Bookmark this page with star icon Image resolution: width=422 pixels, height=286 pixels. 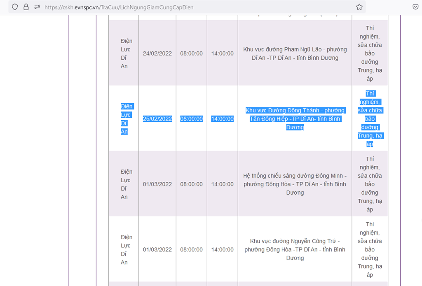click(x=359, y=7)
